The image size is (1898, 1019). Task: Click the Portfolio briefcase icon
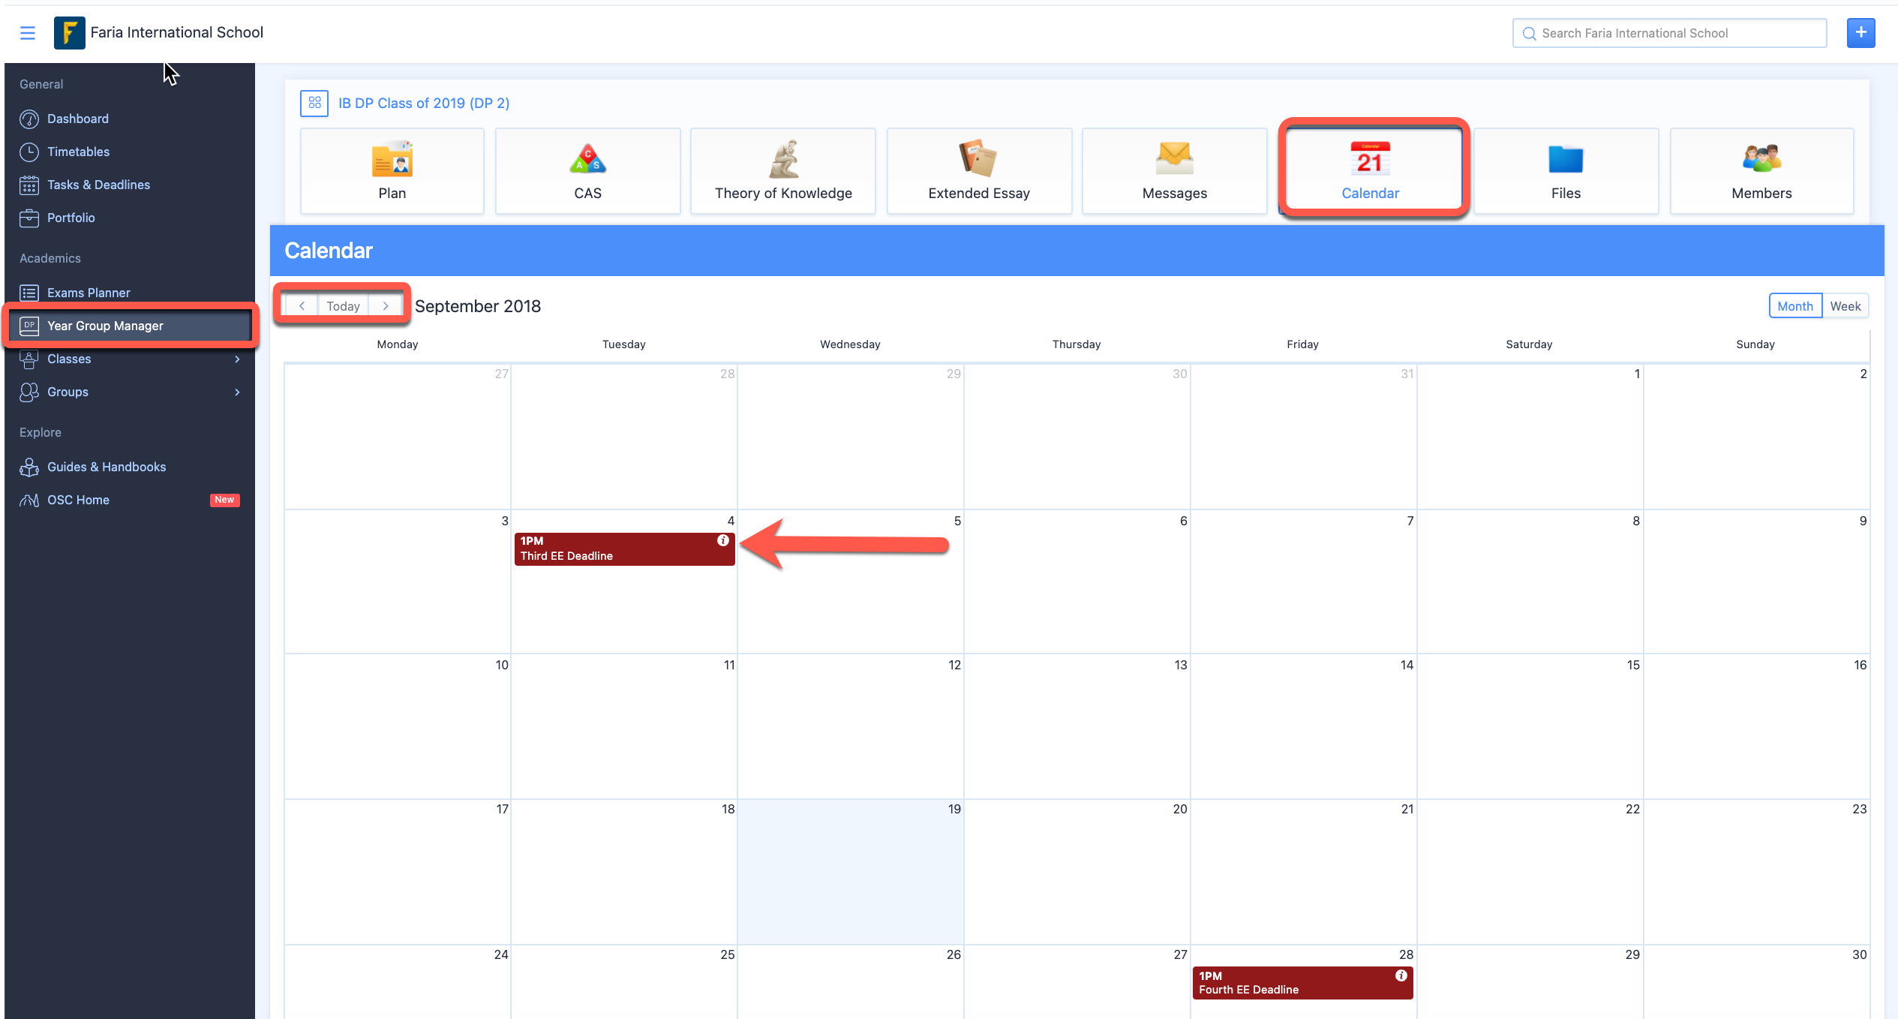click(x=29, y=218)
